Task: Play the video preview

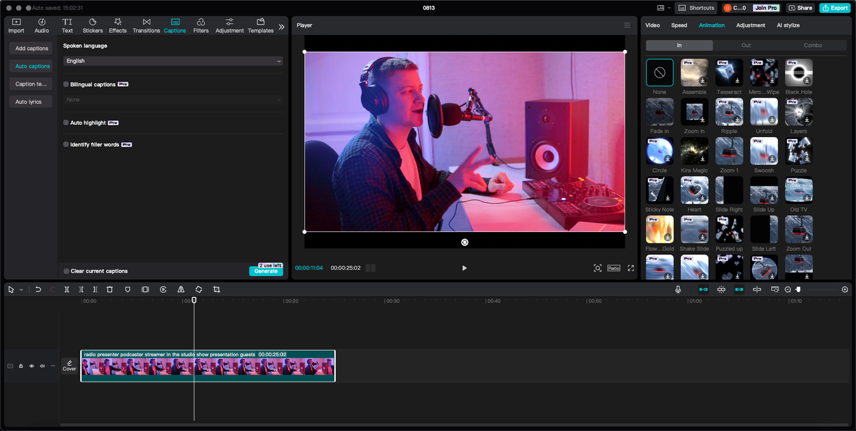Action: 465,268
